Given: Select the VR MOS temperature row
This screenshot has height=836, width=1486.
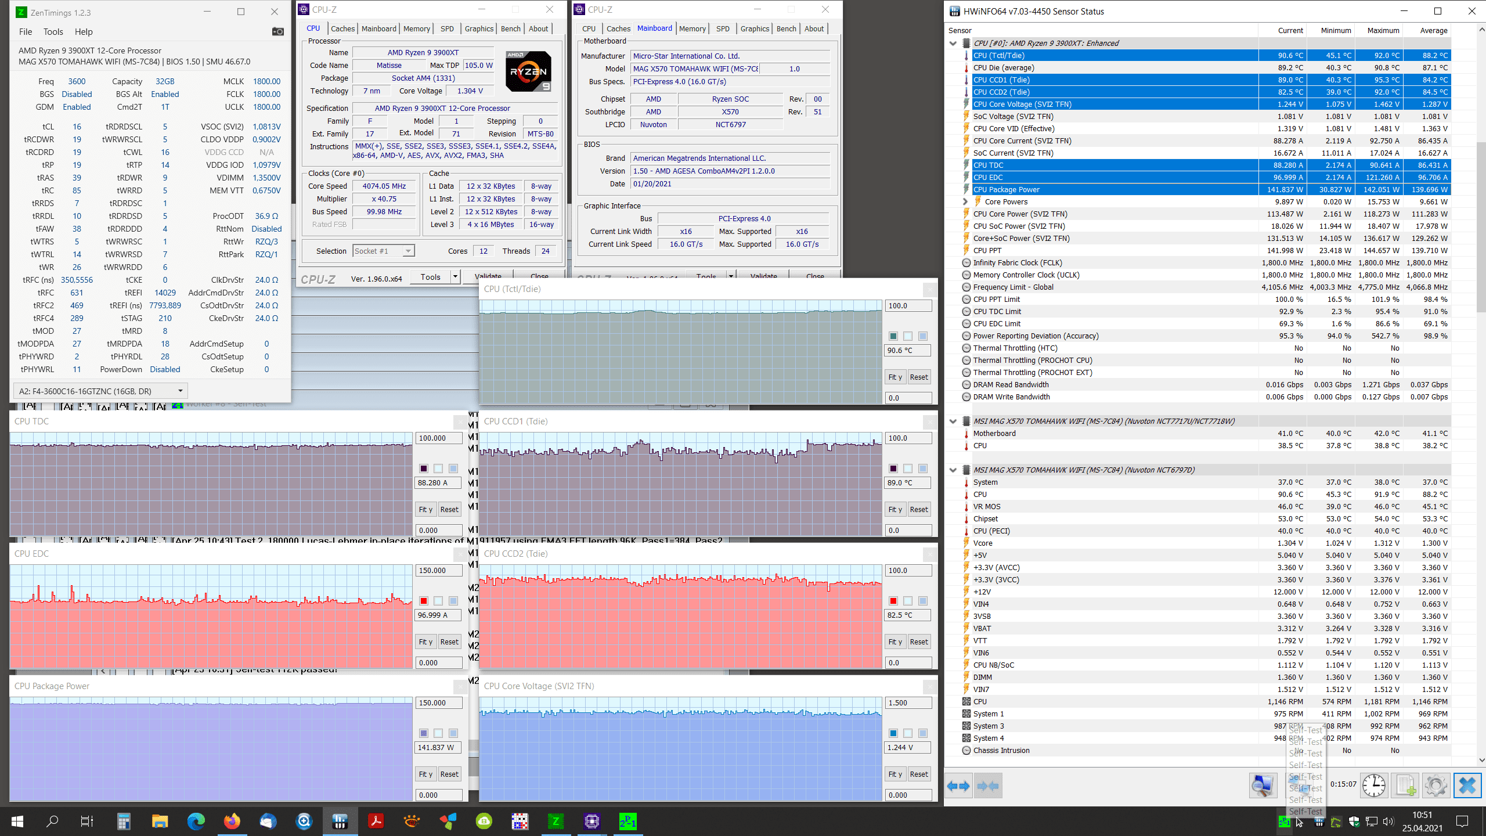Looking at the screenshot, I should 1211,506.
